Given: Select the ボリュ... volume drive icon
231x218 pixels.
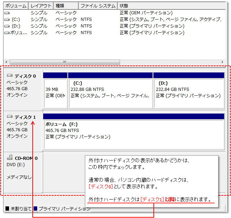Looking at the screenshot, I should tap(7, 32).
